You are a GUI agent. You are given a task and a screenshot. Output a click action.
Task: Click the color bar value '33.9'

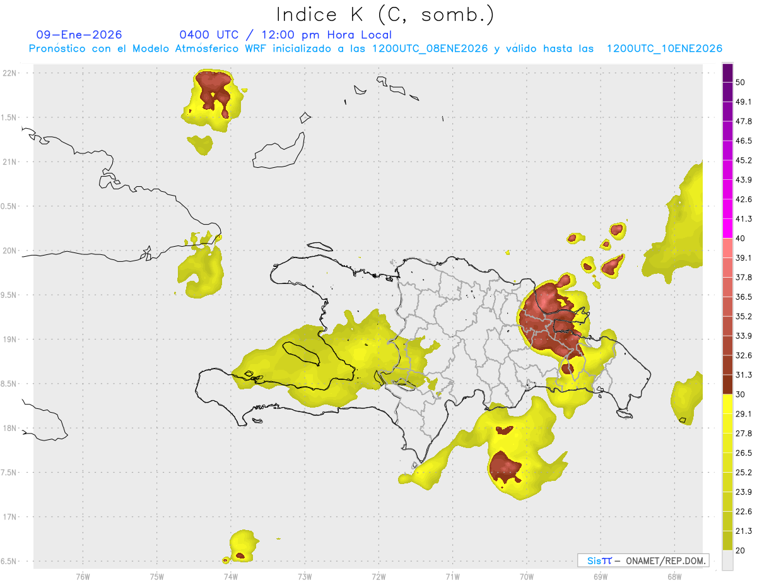(744, 336)
